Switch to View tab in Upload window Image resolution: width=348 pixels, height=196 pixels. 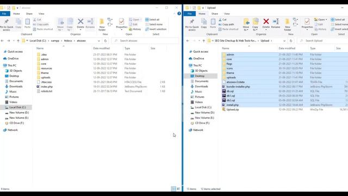point(227,14)
